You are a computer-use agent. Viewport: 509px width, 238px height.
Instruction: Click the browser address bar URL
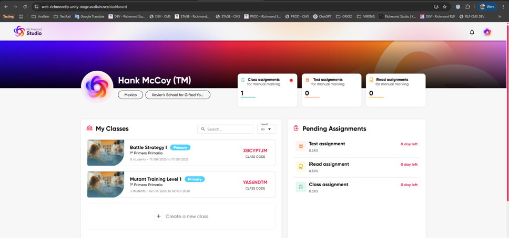84,6
